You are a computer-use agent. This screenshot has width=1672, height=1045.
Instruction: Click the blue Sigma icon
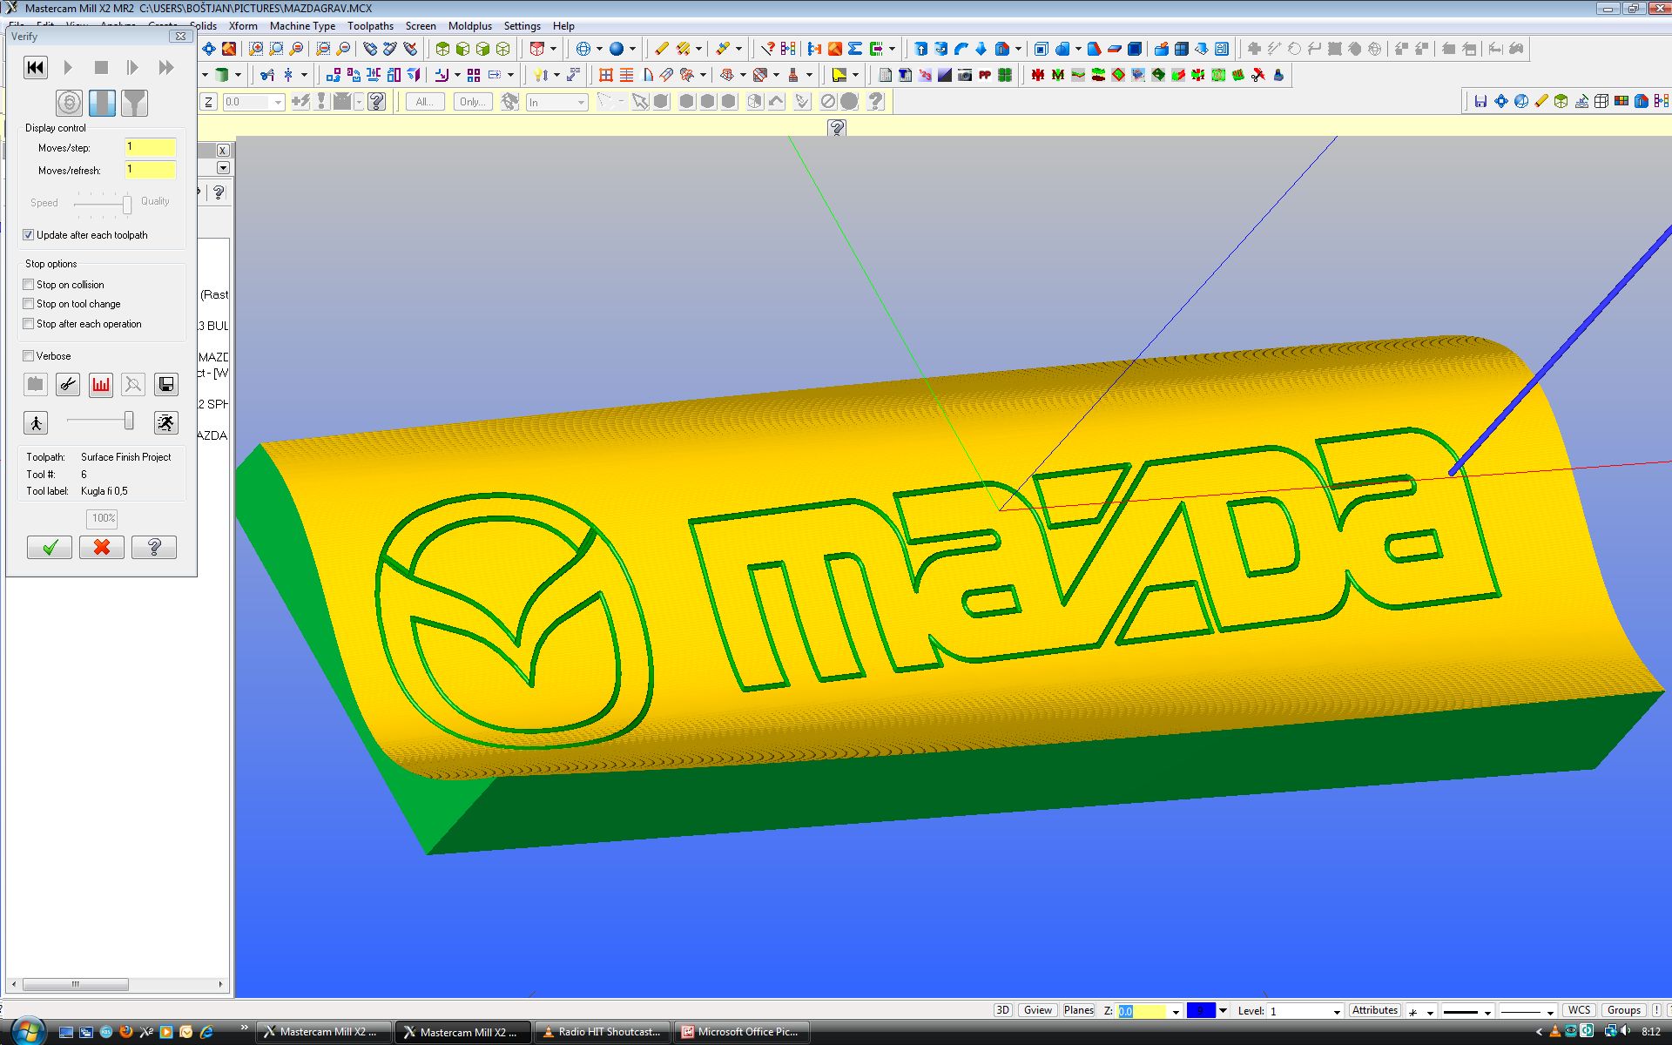point(855,49)
